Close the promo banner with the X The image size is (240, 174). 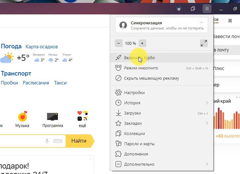click(91, 159)
